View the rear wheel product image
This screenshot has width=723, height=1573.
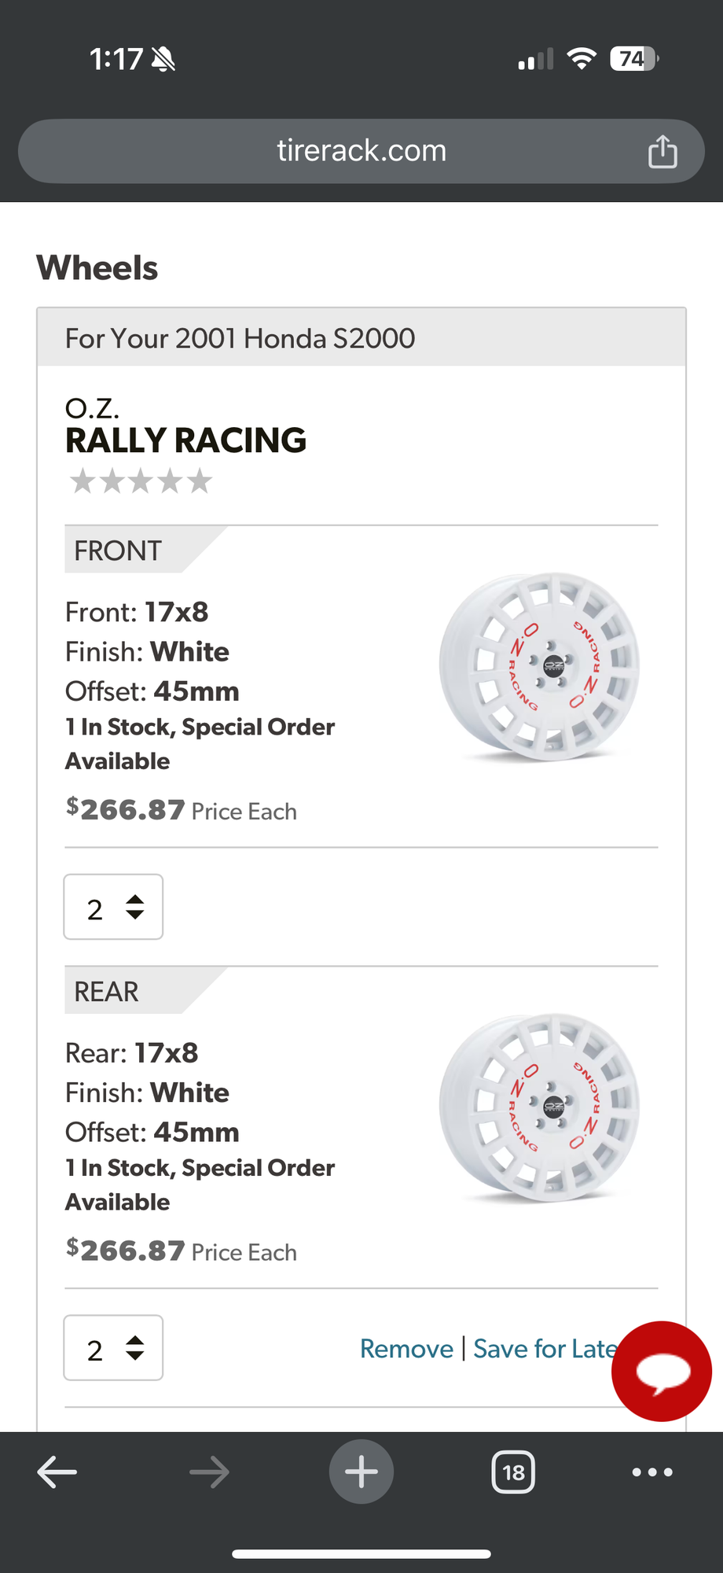click(x=539, y=1107)
